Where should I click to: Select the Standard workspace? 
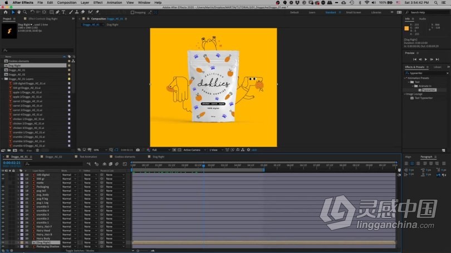[331, 12]
